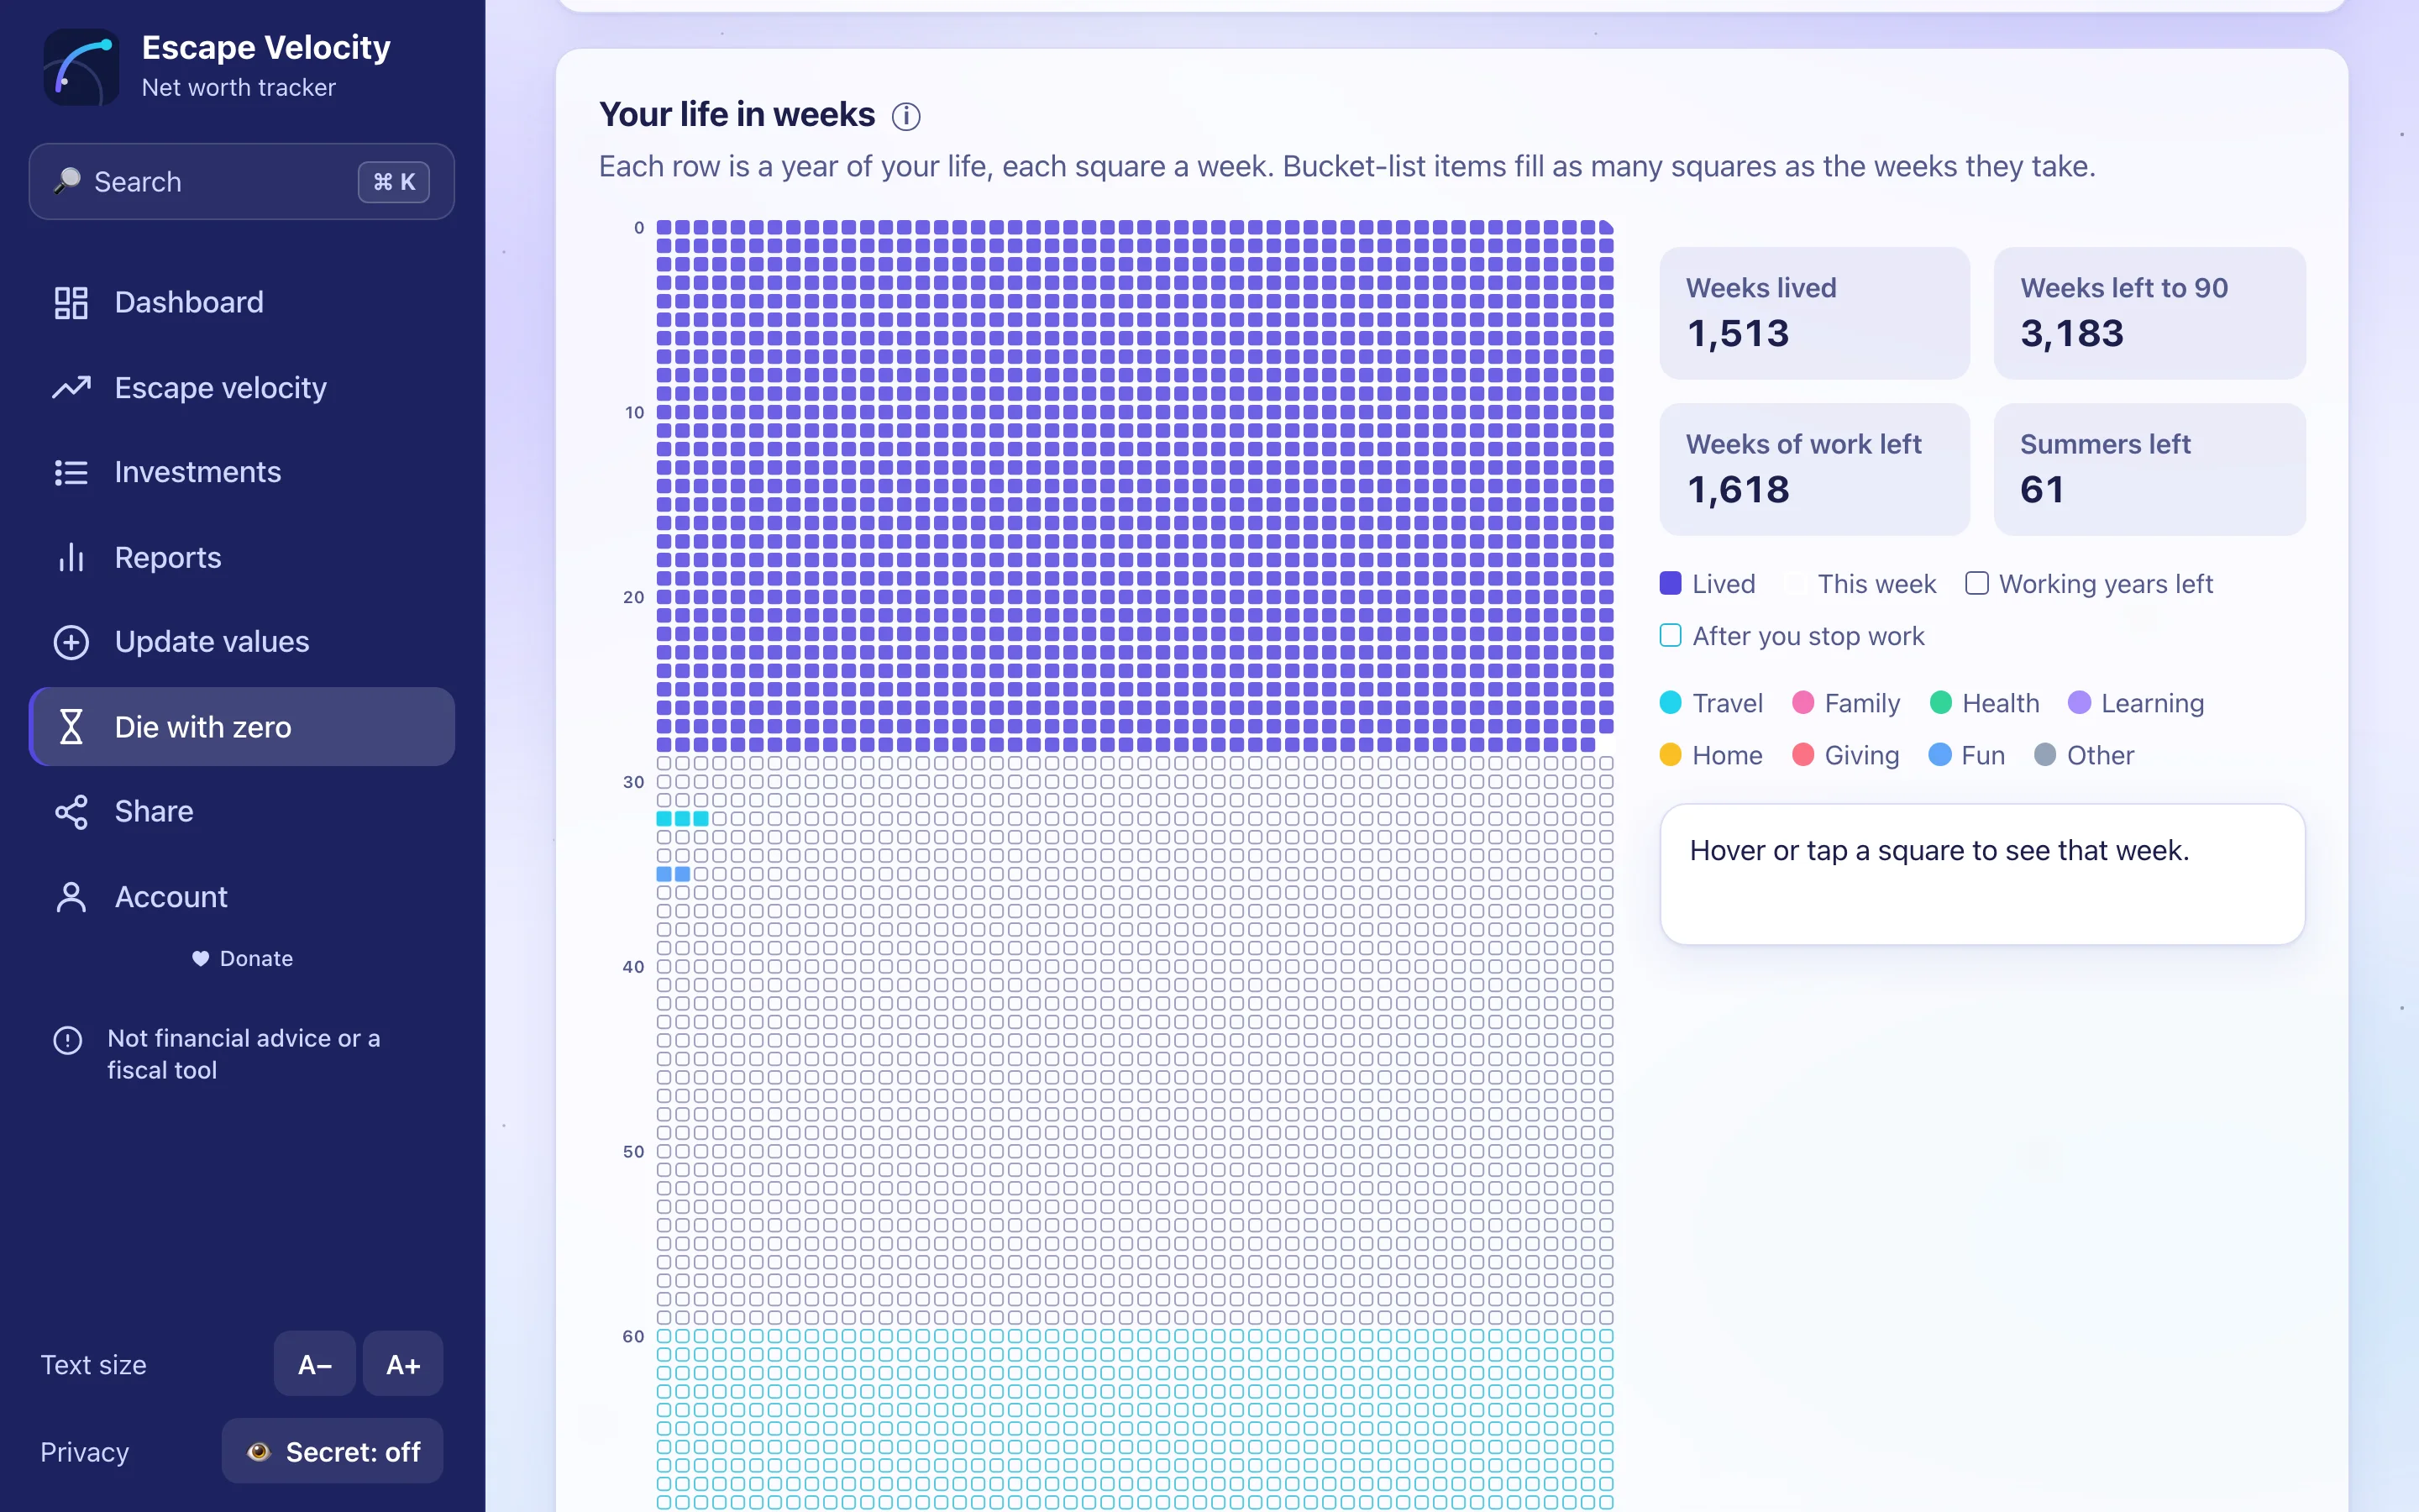
Task: Click the first cyan Travel week square
Action: [664, 819]
